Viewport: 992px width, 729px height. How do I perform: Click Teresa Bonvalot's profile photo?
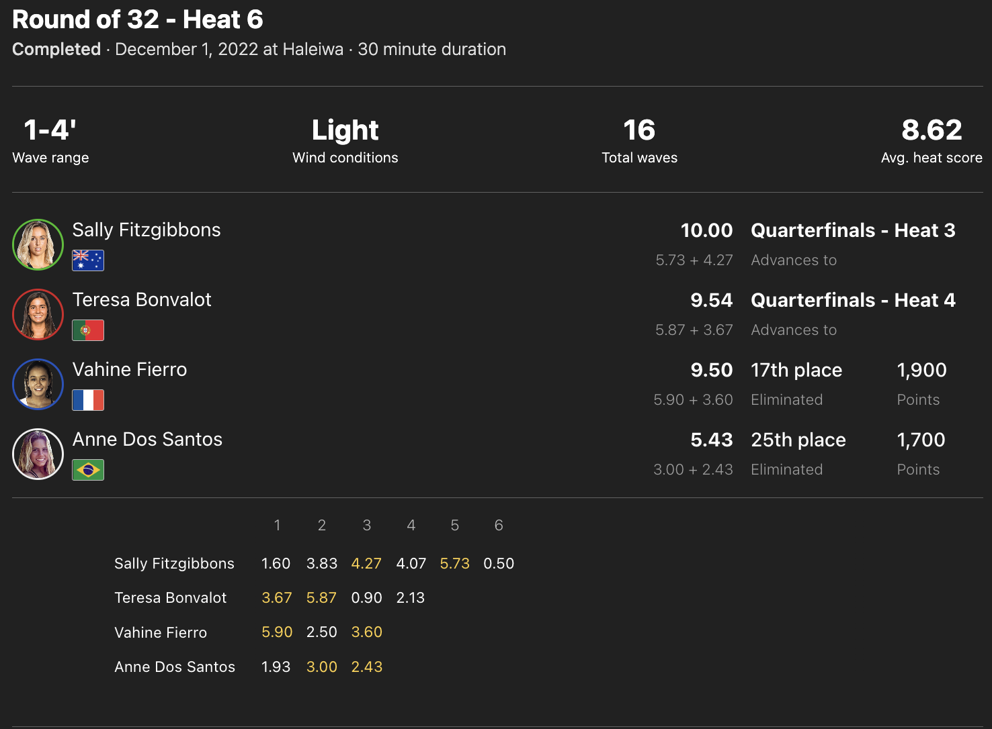(38, 315)
